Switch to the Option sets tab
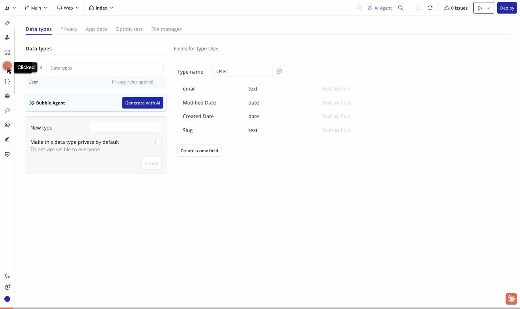The height and width of the screenshot is (309, 520). (x=129, y=29)
